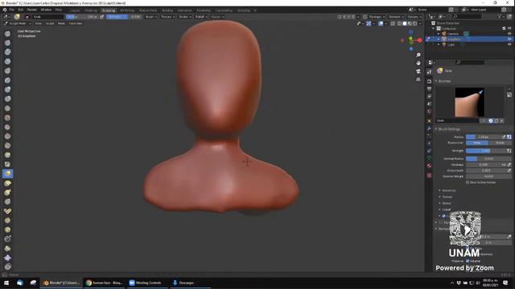Hide the Camera object in outliner
515x289 pixels.
point(509,34)
